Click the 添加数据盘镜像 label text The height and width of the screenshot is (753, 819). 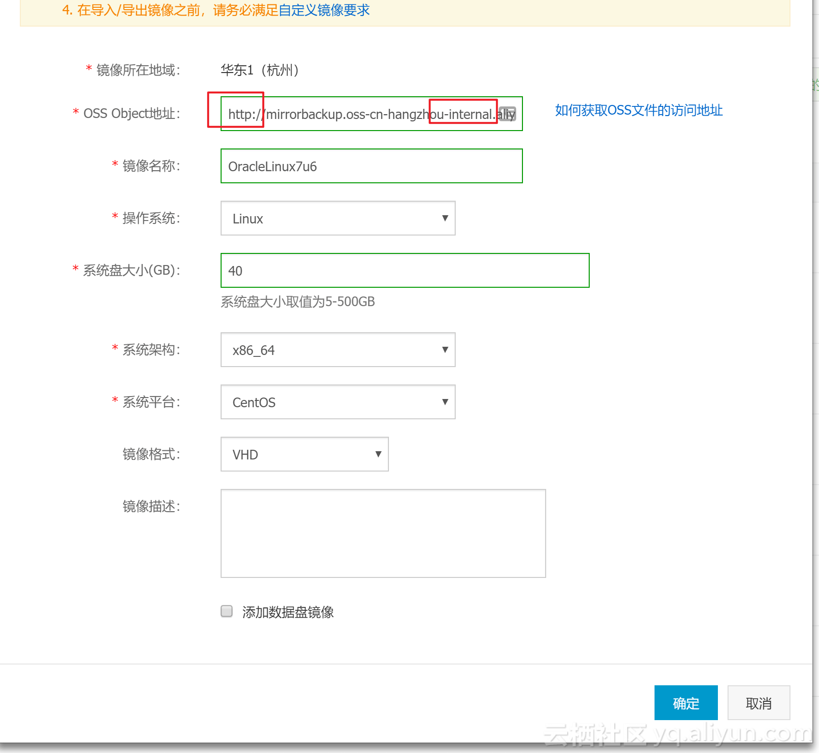(288, 612)
